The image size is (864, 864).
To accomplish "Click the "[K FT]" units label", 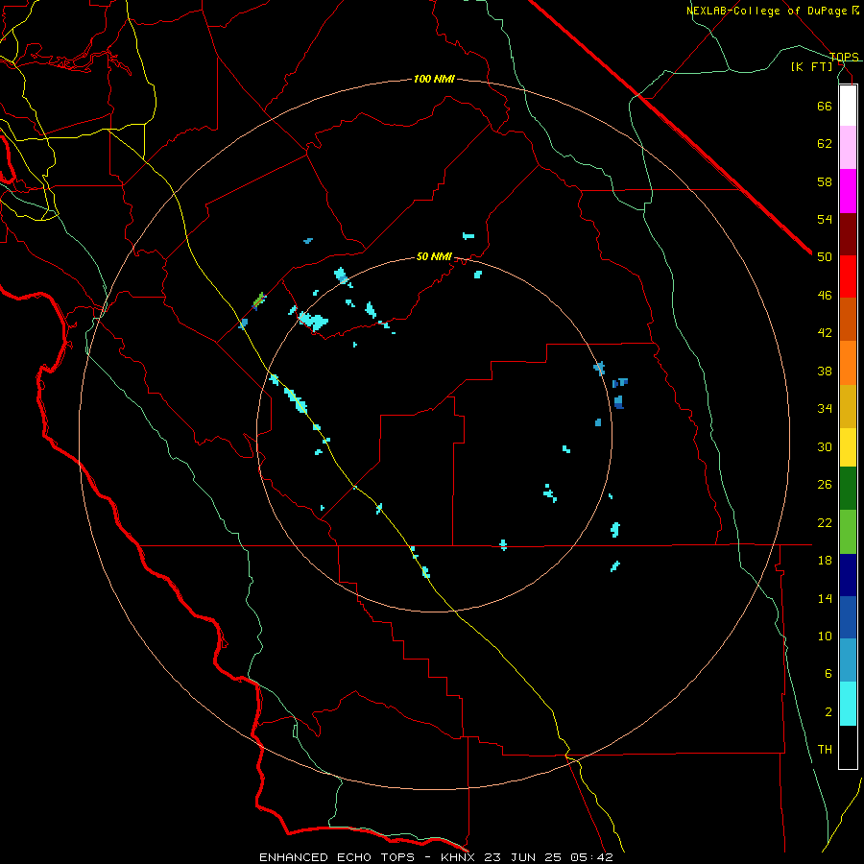I will [811, 67].
